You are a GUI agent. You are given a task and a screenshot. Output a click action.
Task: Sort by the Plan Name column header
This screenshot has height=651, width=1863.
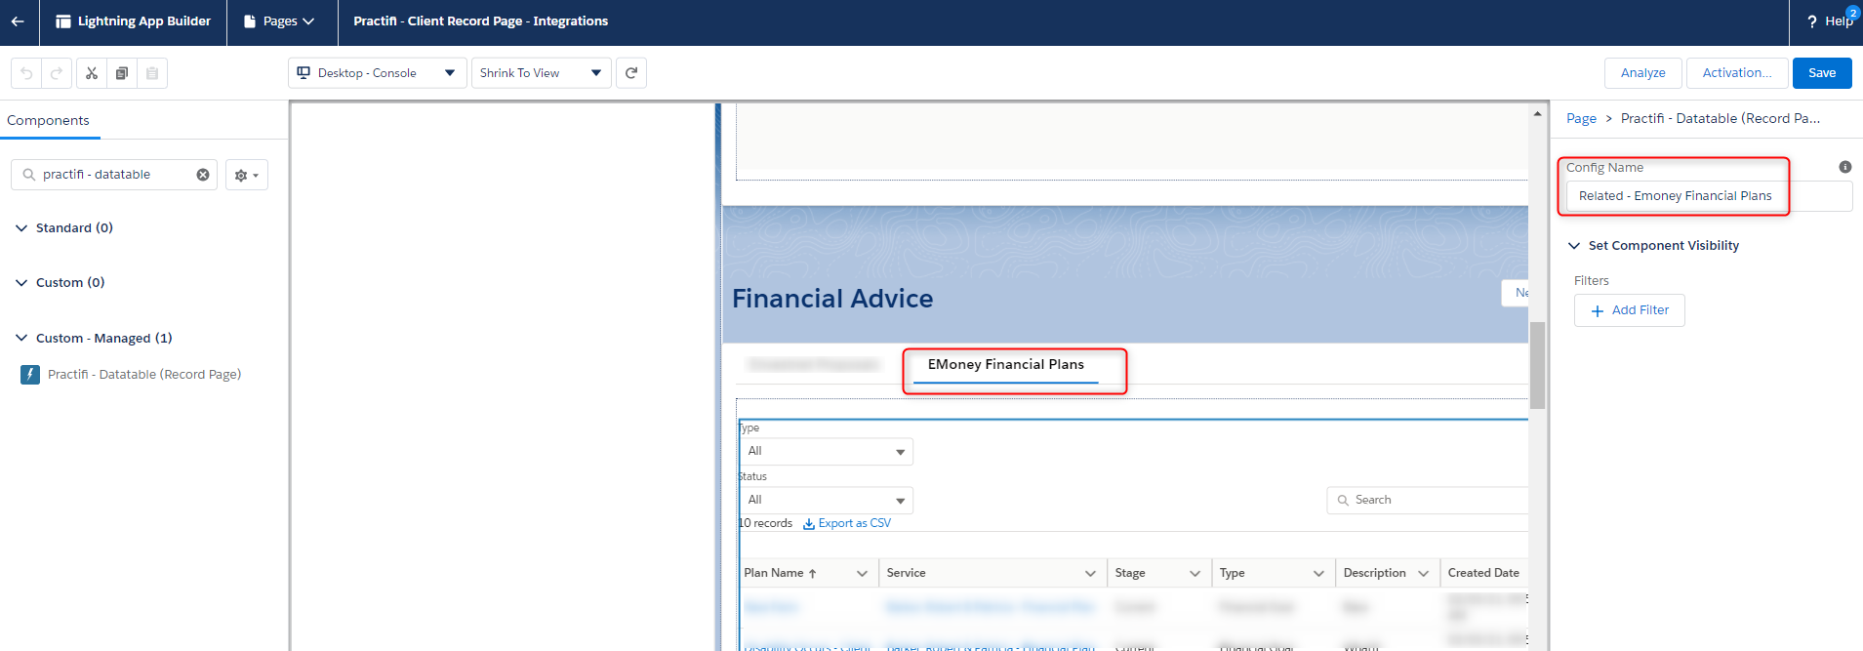(780, 573)
